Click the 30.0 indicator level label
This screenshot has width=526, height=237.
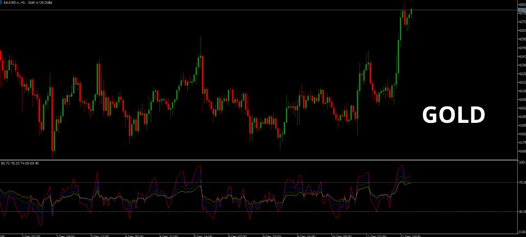[522, 212]
